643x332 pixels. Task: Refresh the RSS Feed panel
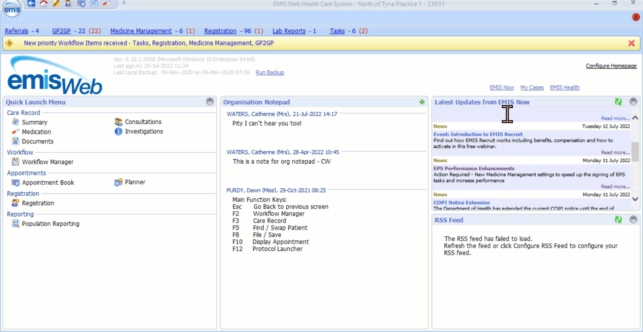click(x=618, y=220)
